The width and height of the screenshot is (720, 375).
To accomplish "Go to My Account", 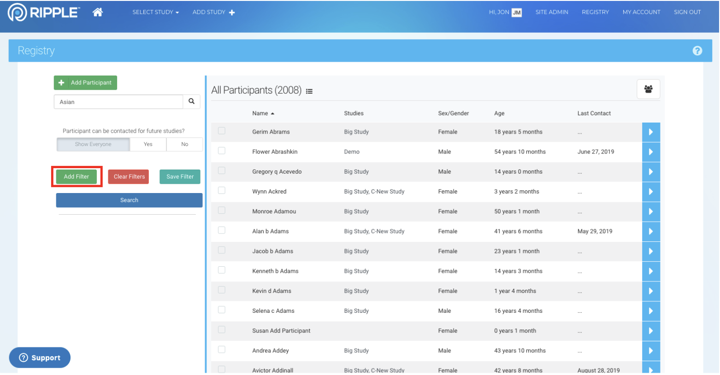I will click(x=641, y=12).
